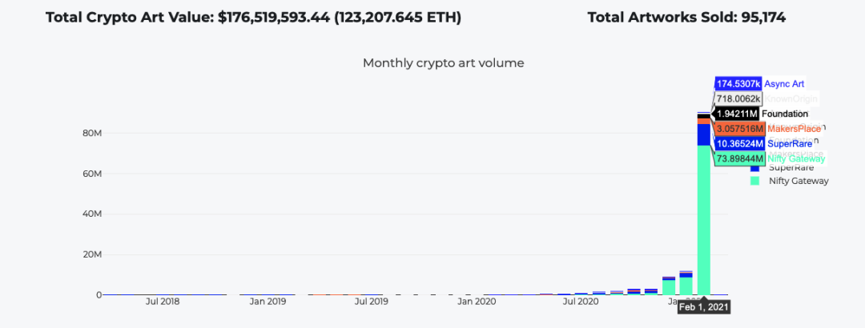Toggle the Nifty Gateway legend entry
This screenshot has height=328, width=865.
click(799, 181)
